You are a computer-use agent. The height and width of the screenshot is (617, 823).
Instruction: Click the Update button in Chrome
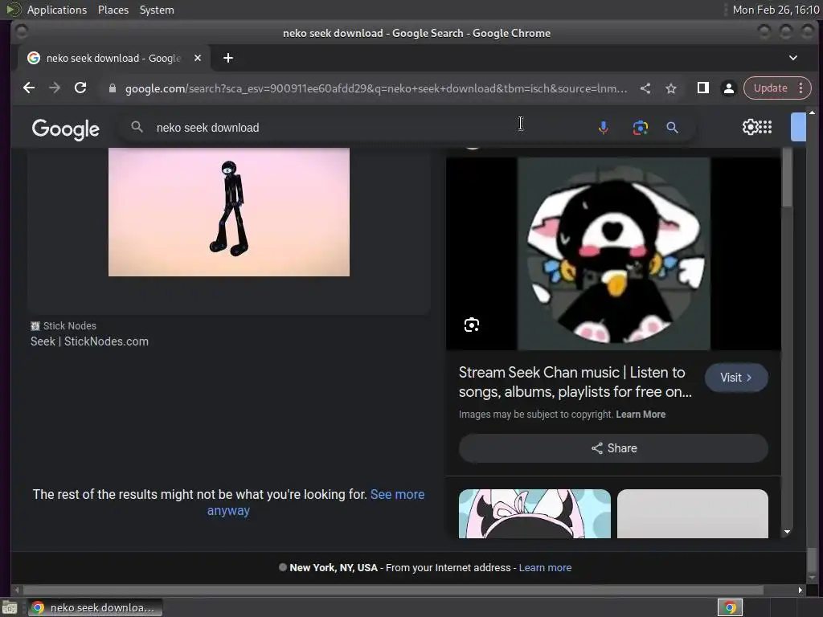pyautogui.click(x=770, y=88)
